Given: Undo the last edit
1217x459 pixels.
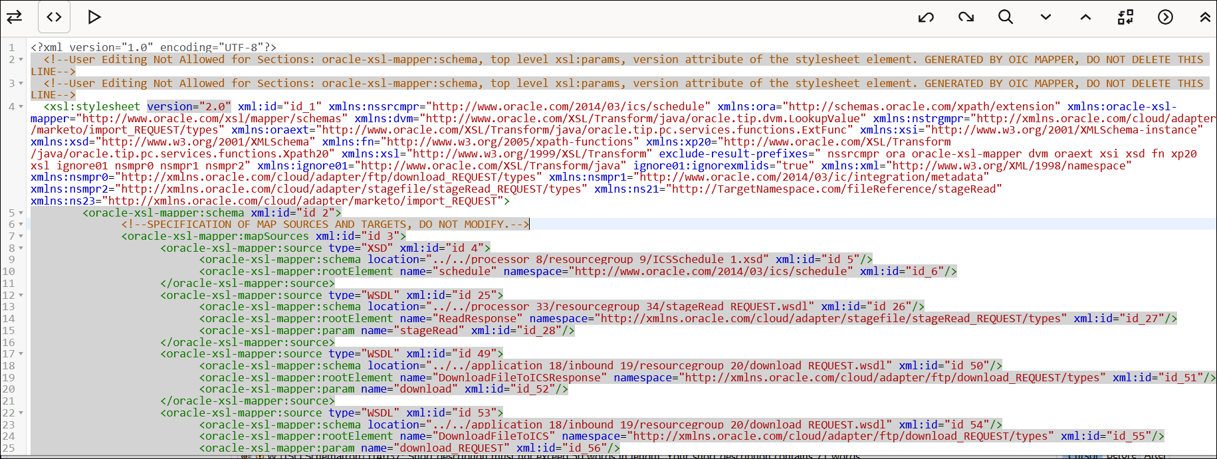Looking at the screenshot, I should (x=926, y=17).
